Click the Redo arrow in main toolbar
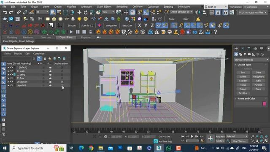The width and height of the screenshot is (270, 152). (11, 12)
